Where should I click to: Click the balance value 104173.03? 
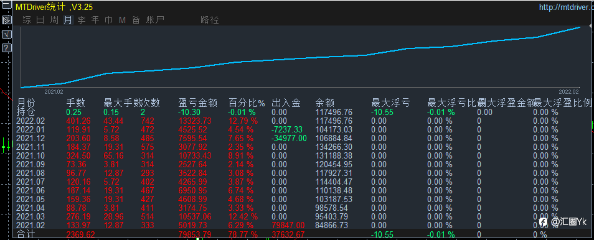334,129
